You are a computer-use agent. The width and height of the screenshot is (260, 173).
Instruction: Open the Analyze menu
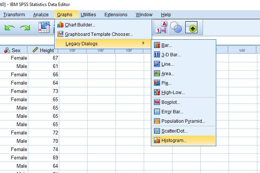[x=41, y=15]
